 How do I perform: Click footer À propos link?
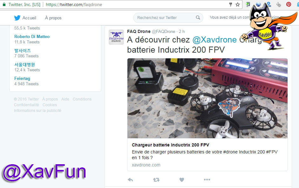(x=50, y=99)
